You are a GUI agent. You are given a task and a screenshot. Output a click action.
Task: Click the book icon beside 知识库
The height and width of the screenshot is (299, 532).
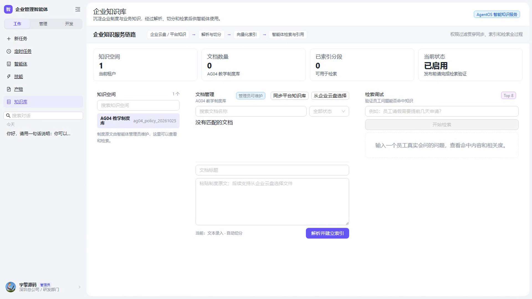pyautogui.click(x=9, y=102)
